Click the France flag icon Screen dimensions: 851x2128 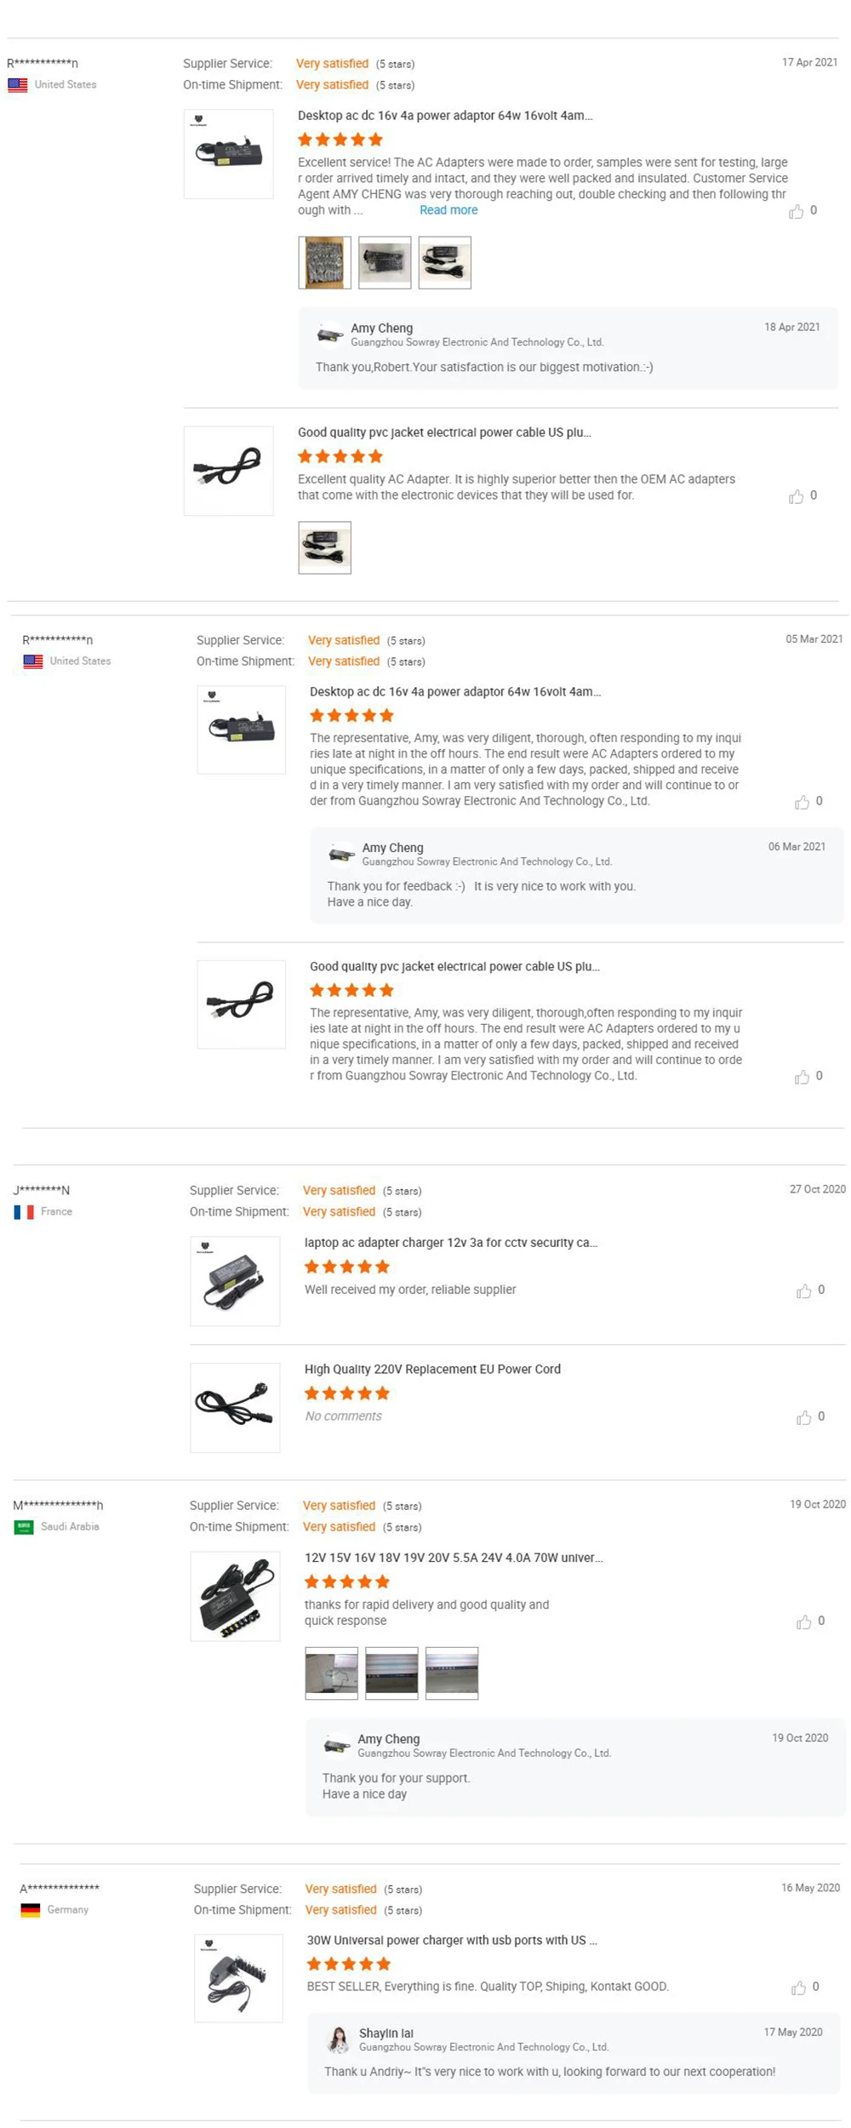(24, 1212)
